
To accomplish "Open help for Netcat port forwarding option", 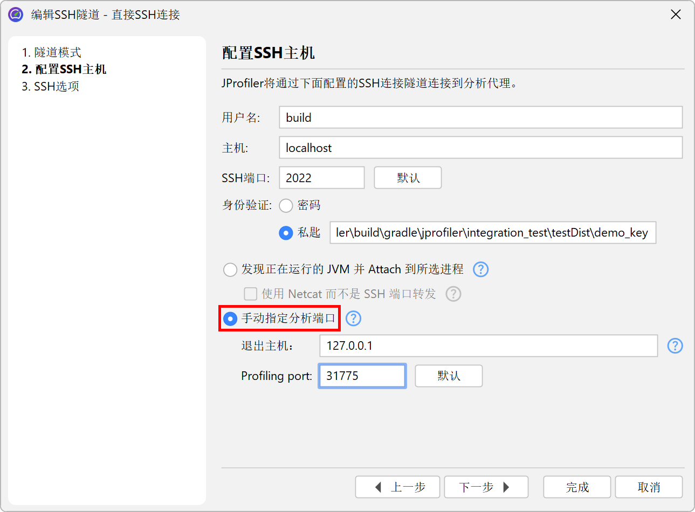I will click(453, 294).
